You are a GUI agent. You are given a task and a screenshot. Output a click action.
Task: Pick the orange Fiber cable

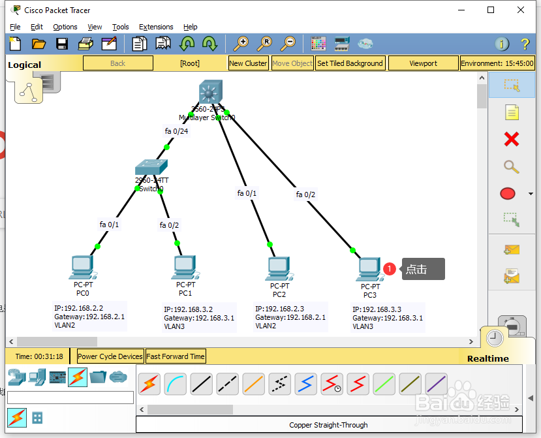[254, 384]
